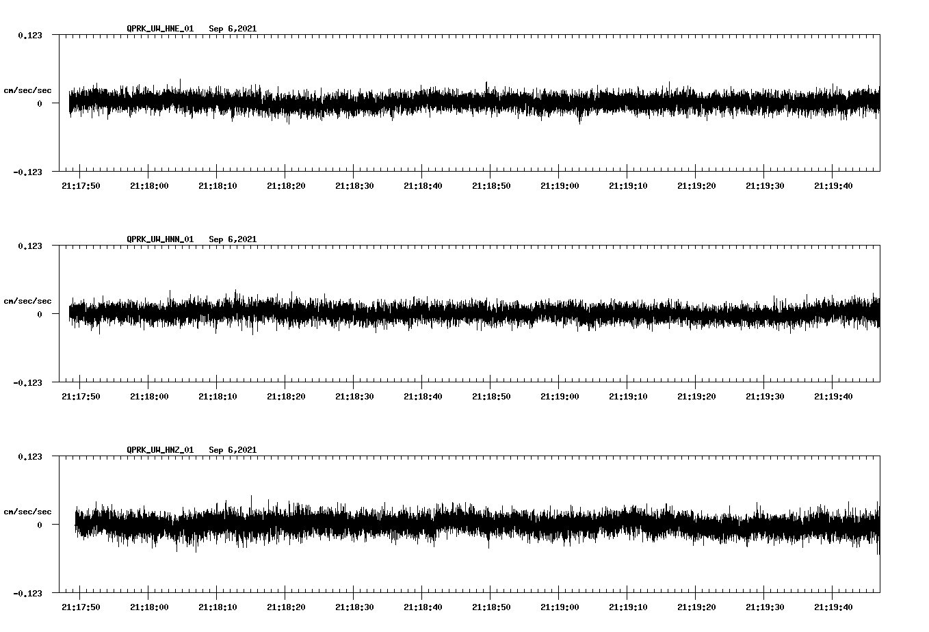
Task: Select 0.123 top value on HNE plot
Action: pyautogui.click(x=29, y=36)
